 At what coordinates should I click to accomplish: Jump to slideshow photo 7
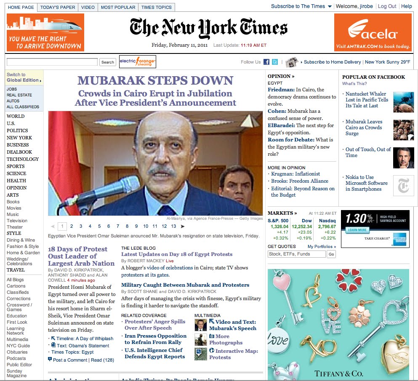[118, 226]
